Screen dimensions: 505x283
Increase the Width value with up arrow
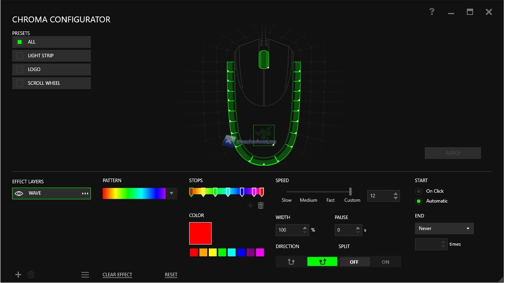pyautogui.click(x=305, y=228)
